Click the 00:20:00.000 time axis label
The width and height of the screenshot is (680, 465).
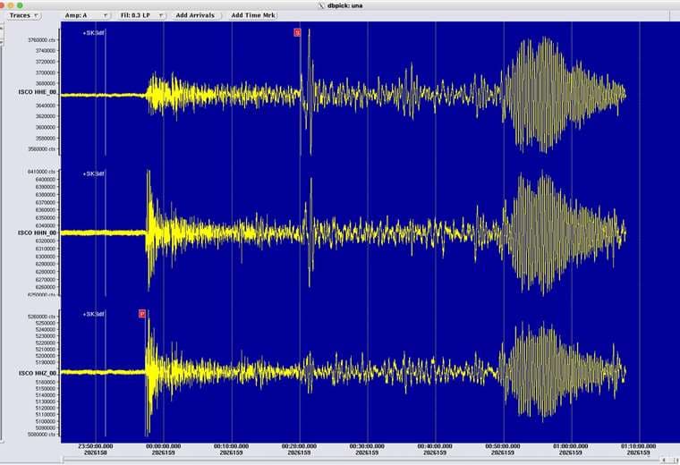(299, 446)
